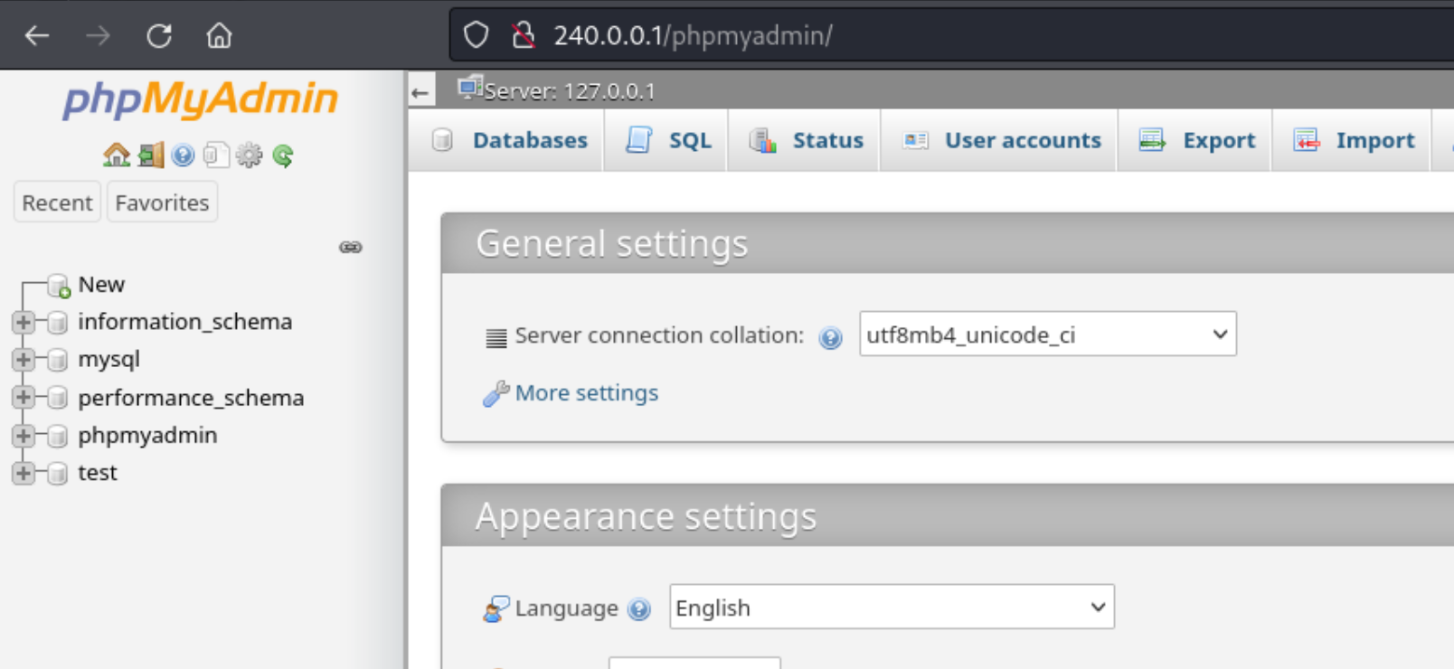The width and height of the screenshot is (1454, 669).
Task: Click the link chain icon in sidebar
Action: 351,247
